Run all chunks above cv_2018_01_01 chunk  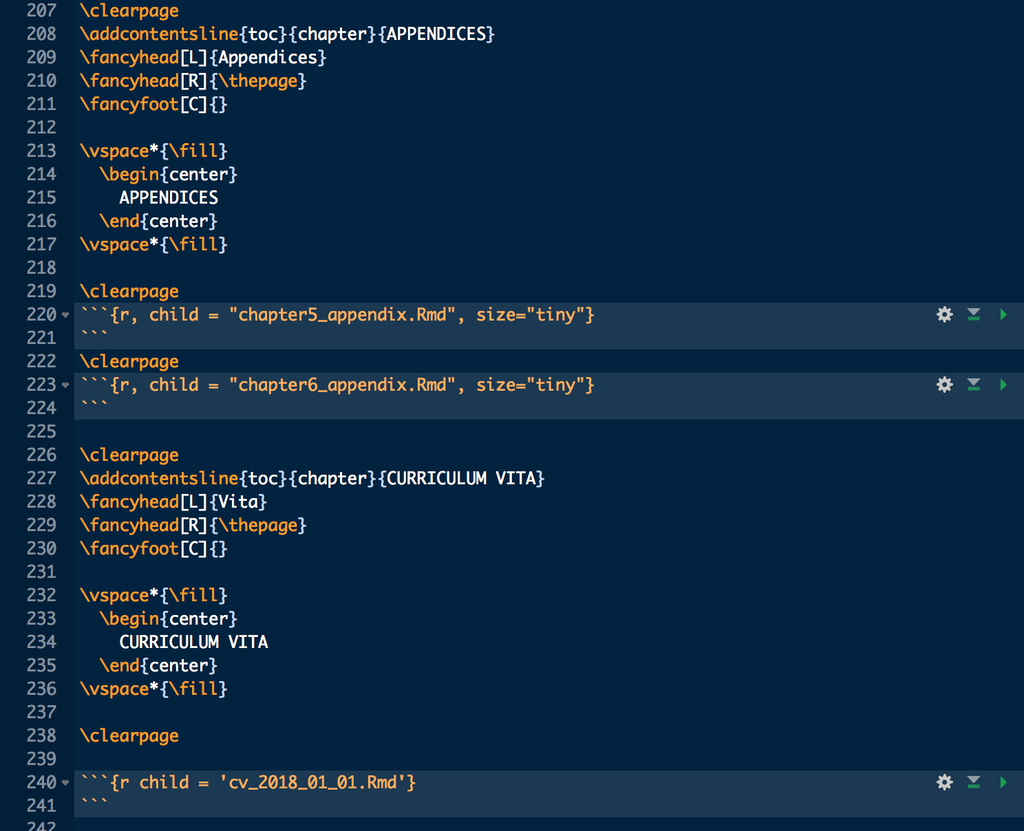pos(974,782)
